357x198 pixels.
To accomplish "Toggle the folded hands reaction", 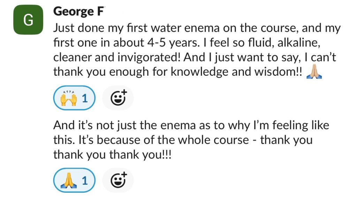I will click(74, 181).
